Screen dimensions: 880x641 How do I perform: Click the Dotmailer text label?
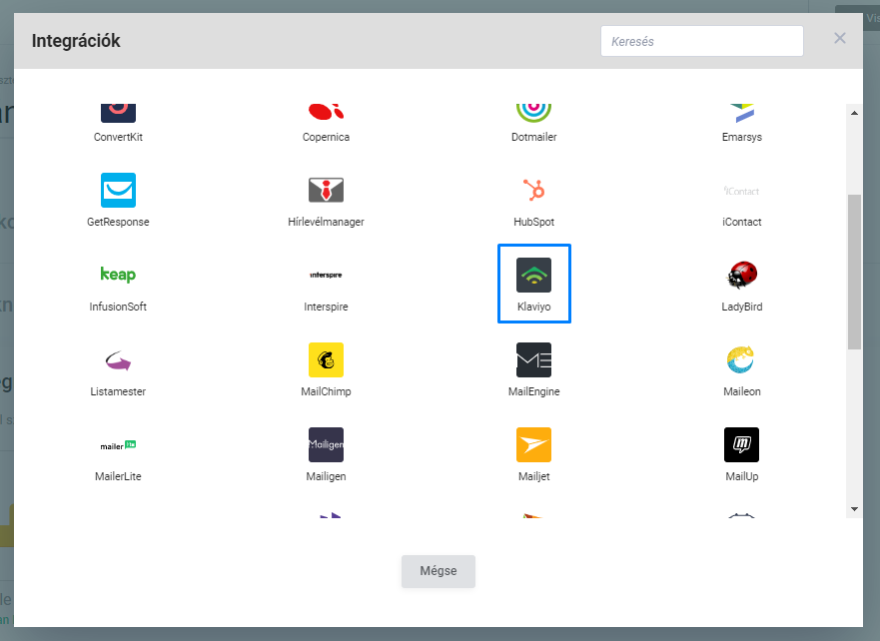(533, 137)
